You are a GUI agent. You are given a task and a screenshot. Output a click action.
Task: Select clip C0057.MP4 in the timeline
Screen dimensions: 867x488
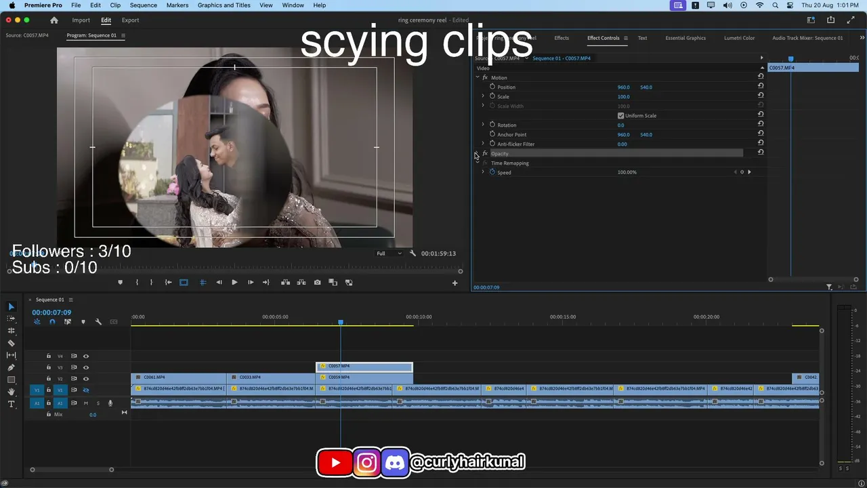click(364, 367)
